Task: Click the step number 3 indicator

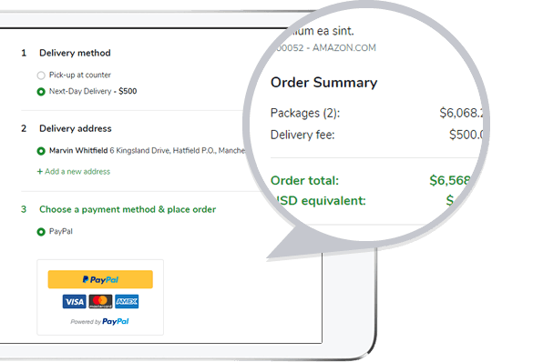Action: 24,209
